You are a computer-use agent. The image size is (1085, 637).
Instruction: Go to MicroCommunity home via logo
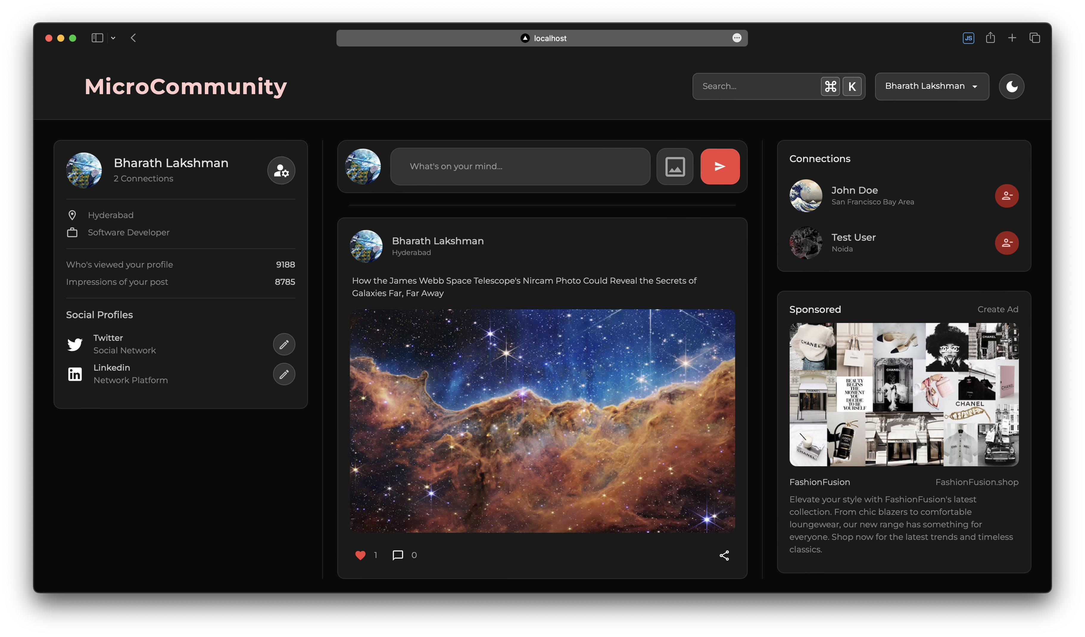tap(185, 87)
